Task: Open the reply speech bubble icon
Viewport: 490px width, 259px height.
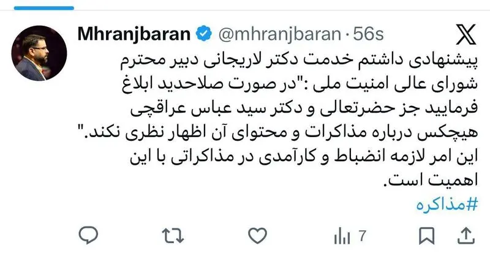Action: click(x=88, y=236)
